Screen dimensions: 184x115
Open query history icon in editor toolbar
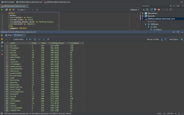coord(6,10)
